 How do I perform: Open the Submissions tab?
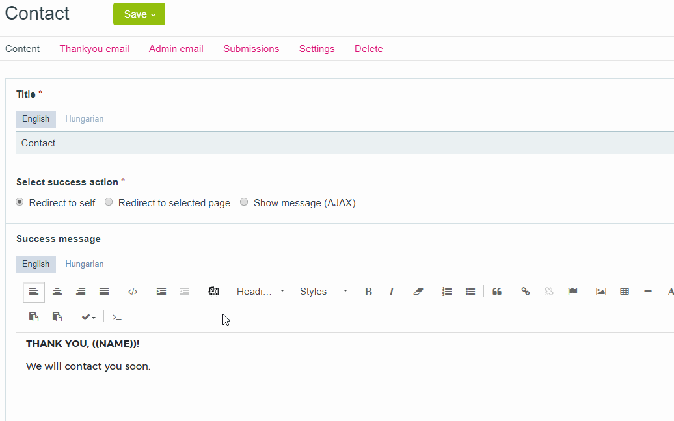(x=251, y=49)
